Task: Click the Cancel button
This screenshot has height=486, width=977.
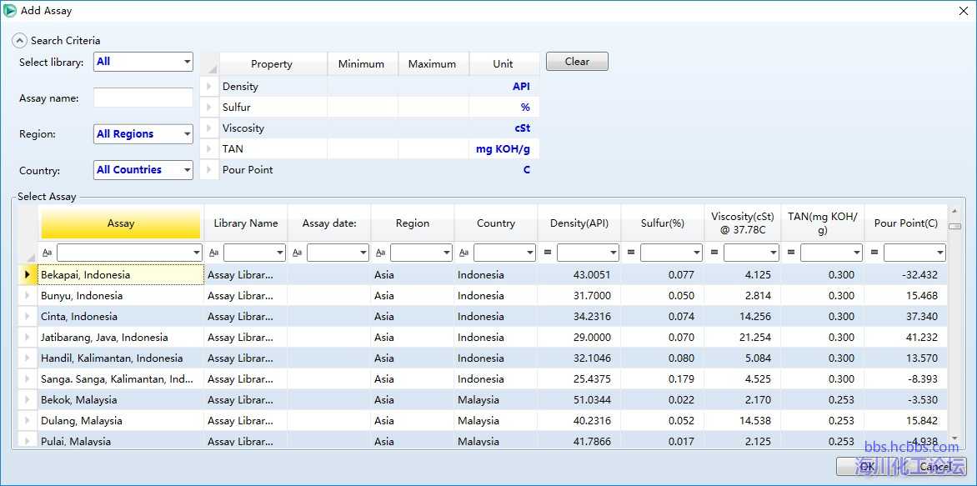Action: tap(935, 466)
